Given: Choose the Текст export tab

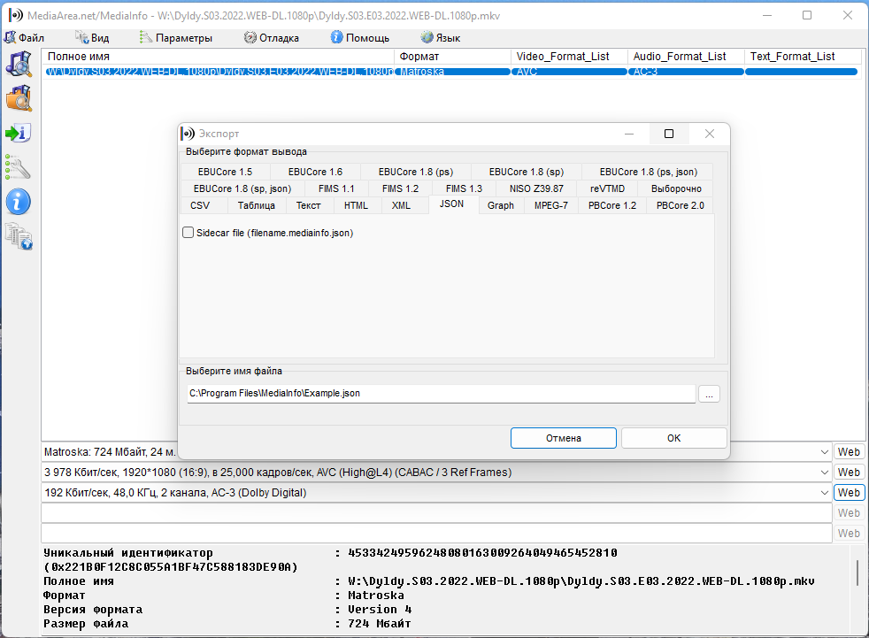Looking at the screenshot, I should (308, 205).
